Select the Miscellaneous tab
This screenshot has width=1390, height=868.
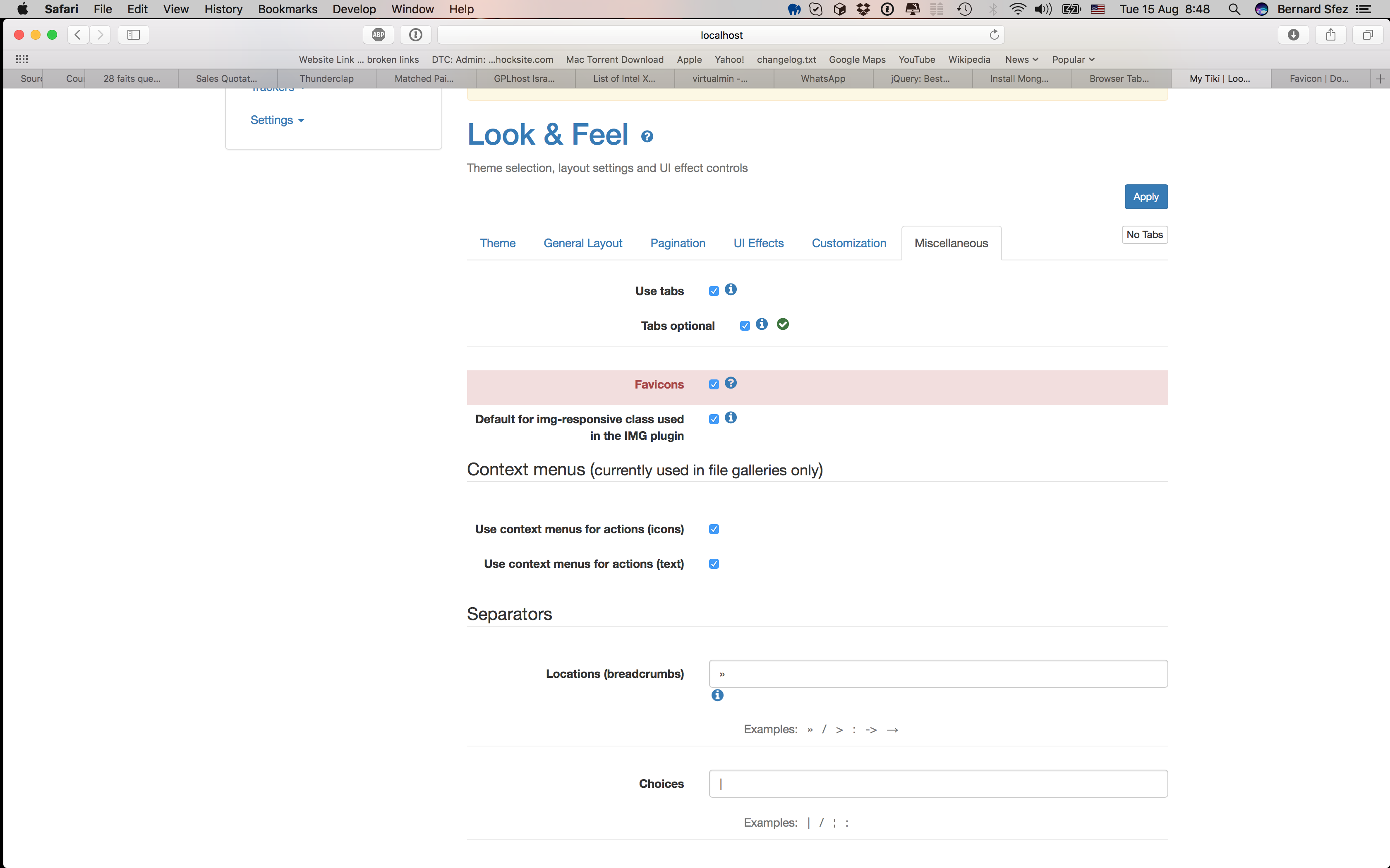click(951, 243)
